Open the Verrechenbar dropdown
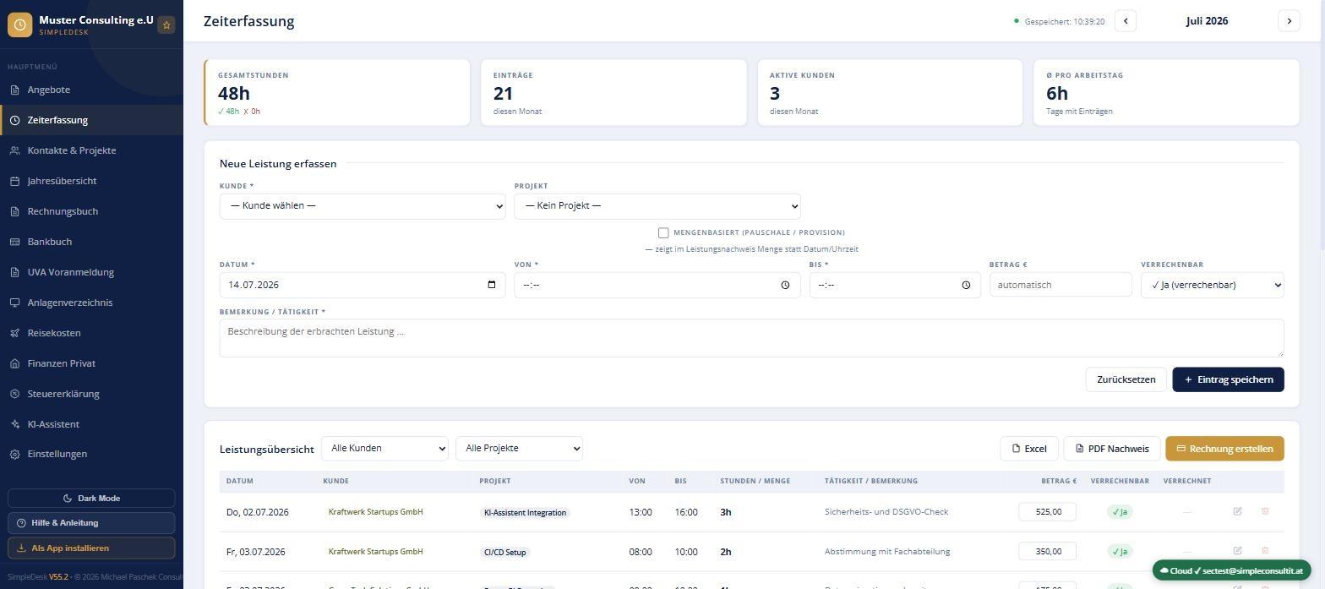1325x589 pixels. pos(1212,285)
